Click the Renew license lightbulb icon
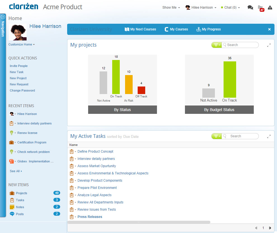277x233 pixels. point(11,133)
